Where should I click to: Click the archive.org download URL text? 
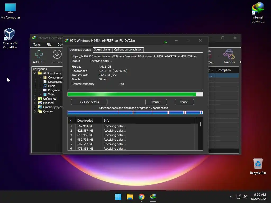[134, 56]
